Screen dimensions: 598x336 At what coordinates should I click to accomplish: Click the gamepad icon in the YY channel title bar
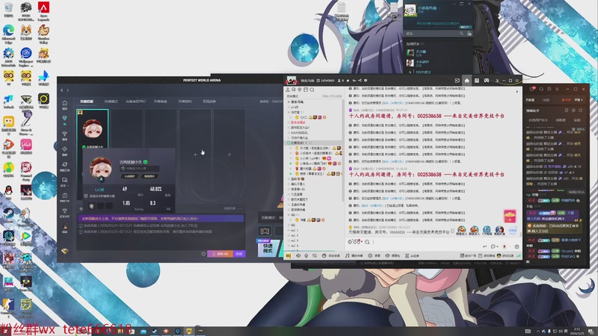487,81
